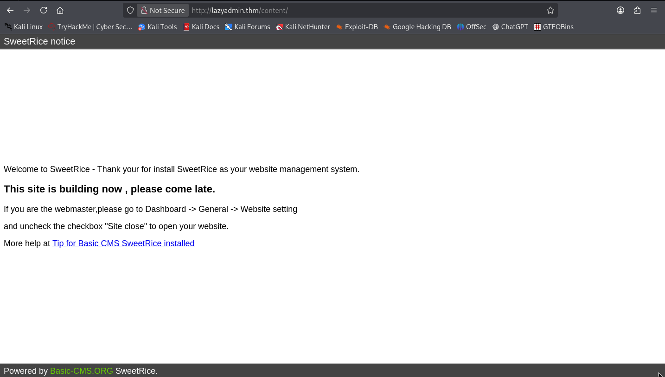Open the Kali Linux bookmark
This screenshot has width=665, height=377.
point(24,27)
